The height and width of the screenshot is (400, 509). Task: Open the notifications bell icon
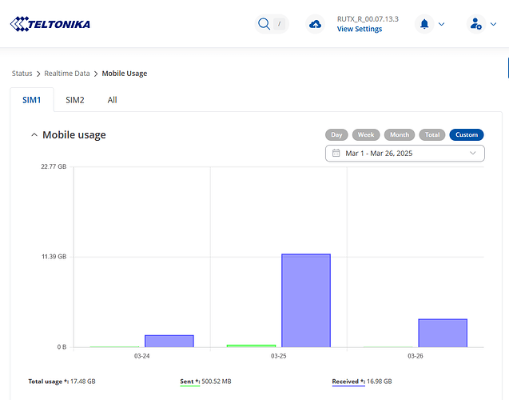click(x=424, y=24)
